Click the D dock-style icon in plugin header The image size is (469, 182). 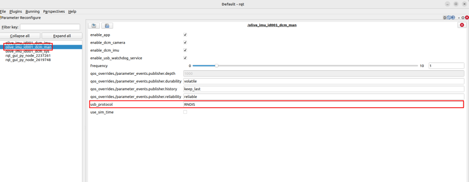click(445, 18)
